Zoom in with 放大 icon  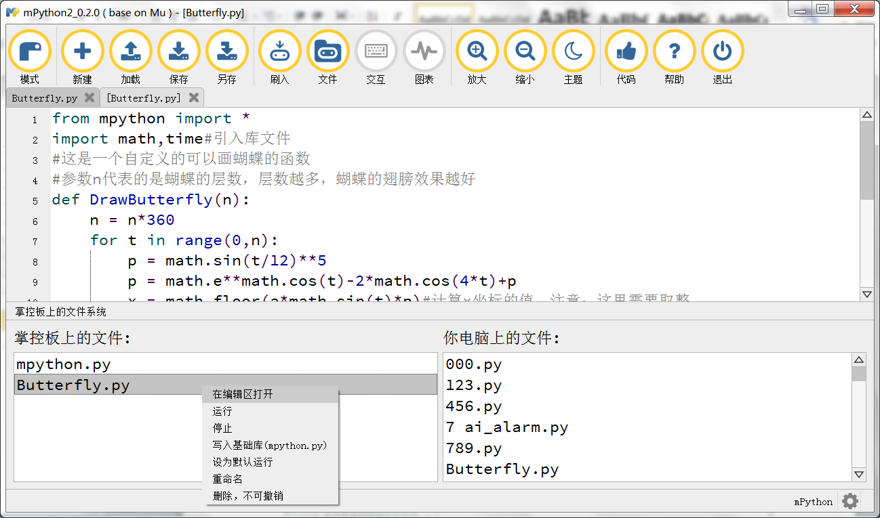[x=477, y=51]
